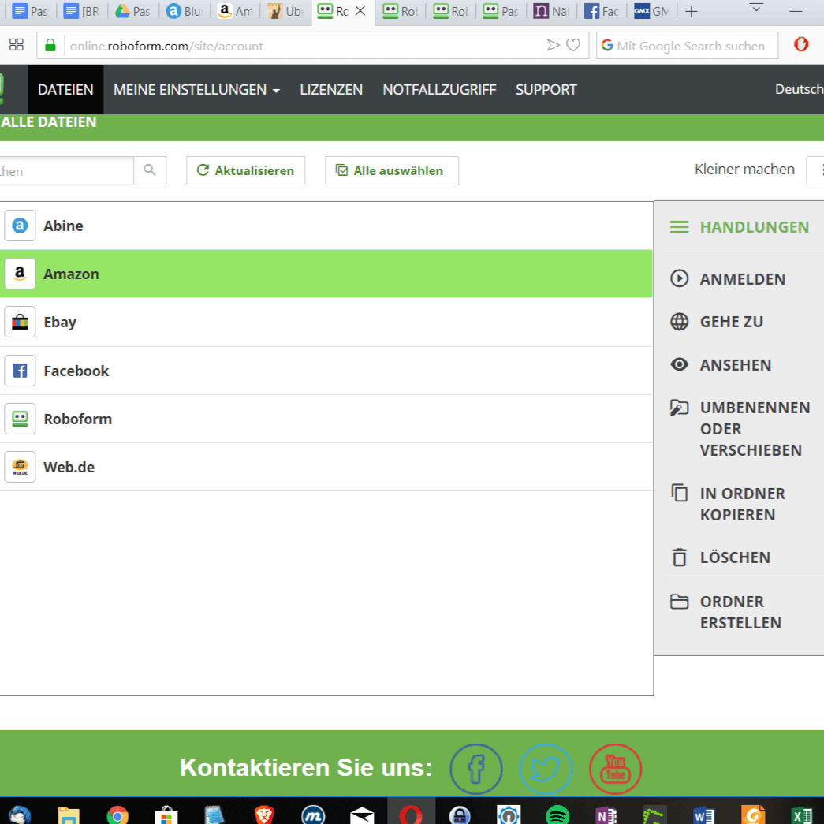This screenshot has height=824, width=824.
Task: Open the tab menu chevron in tab bar
Action: pos(756,9)
